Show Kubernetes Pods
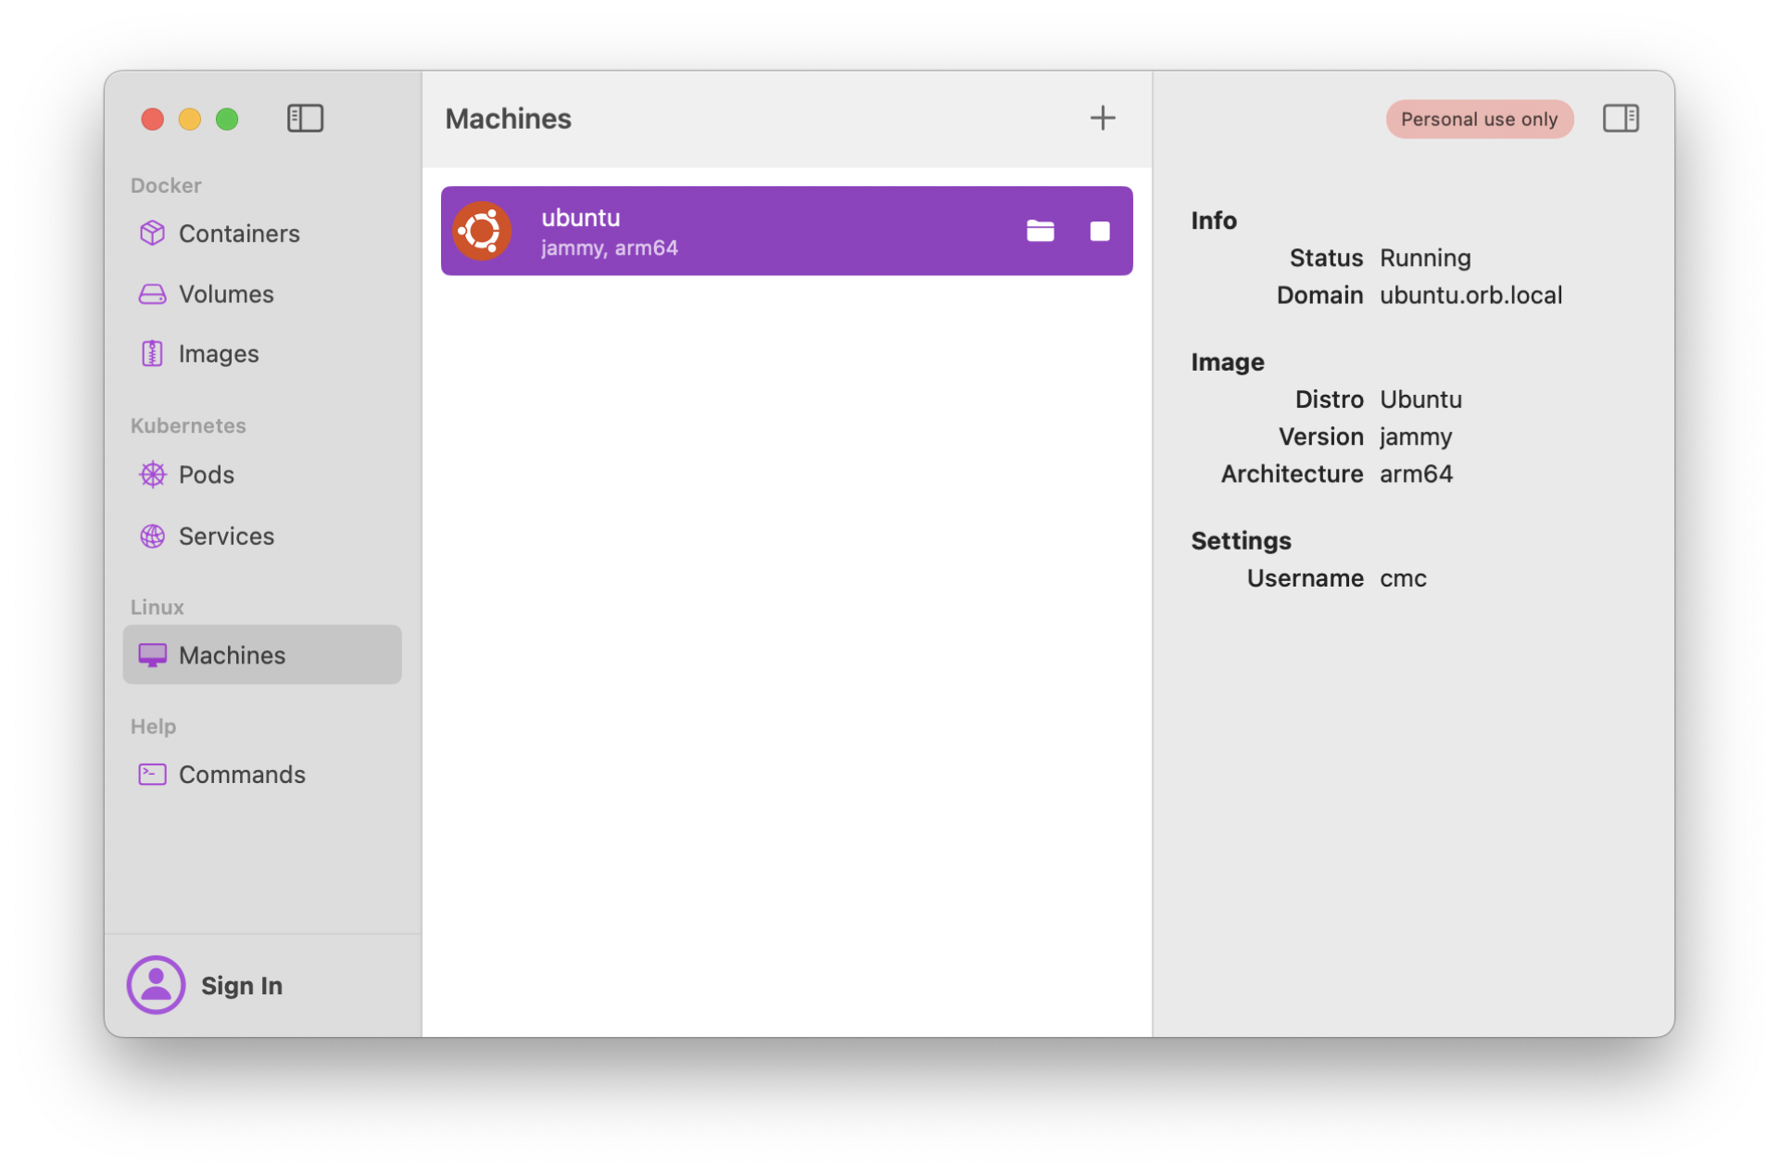 206,474
